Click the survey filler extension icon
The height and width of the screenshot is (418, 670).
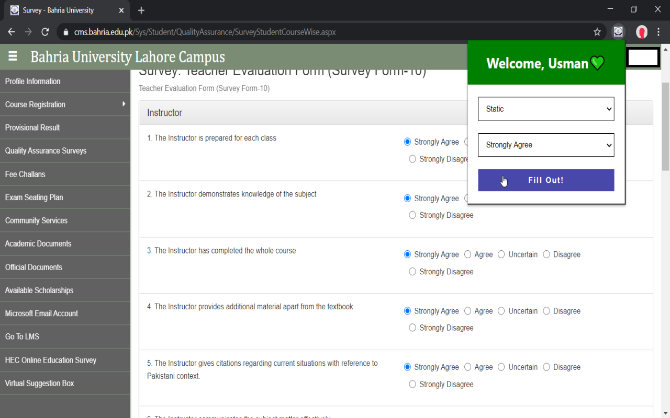pyautogui.click(x=618, y=32)
